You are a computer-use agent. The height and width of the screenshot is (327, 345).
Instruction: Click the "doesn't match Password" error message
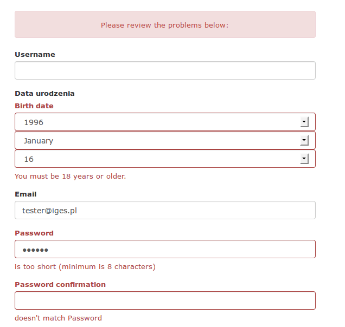(58, 318)
